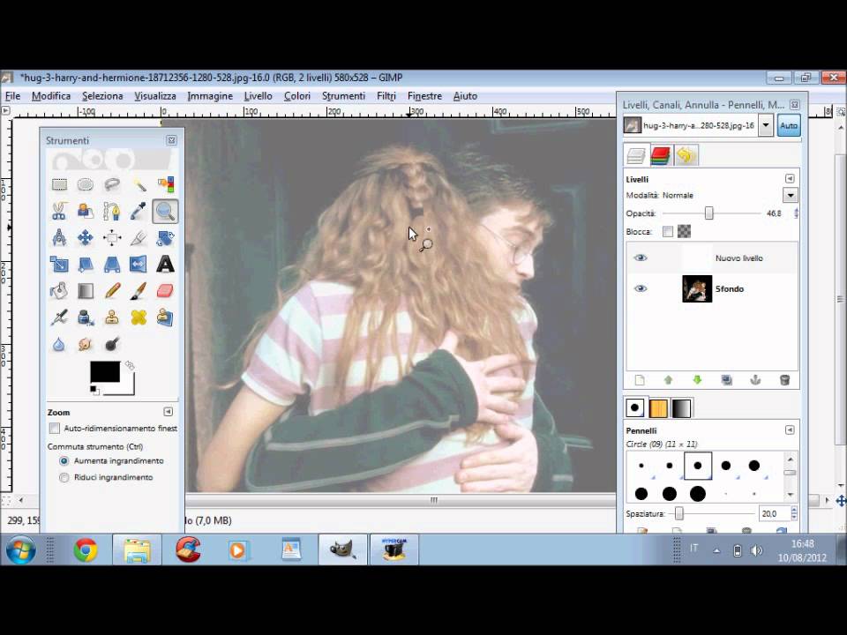Select the Select by Color tool
This screenshot has width=847, height=635.
point(165,184)
